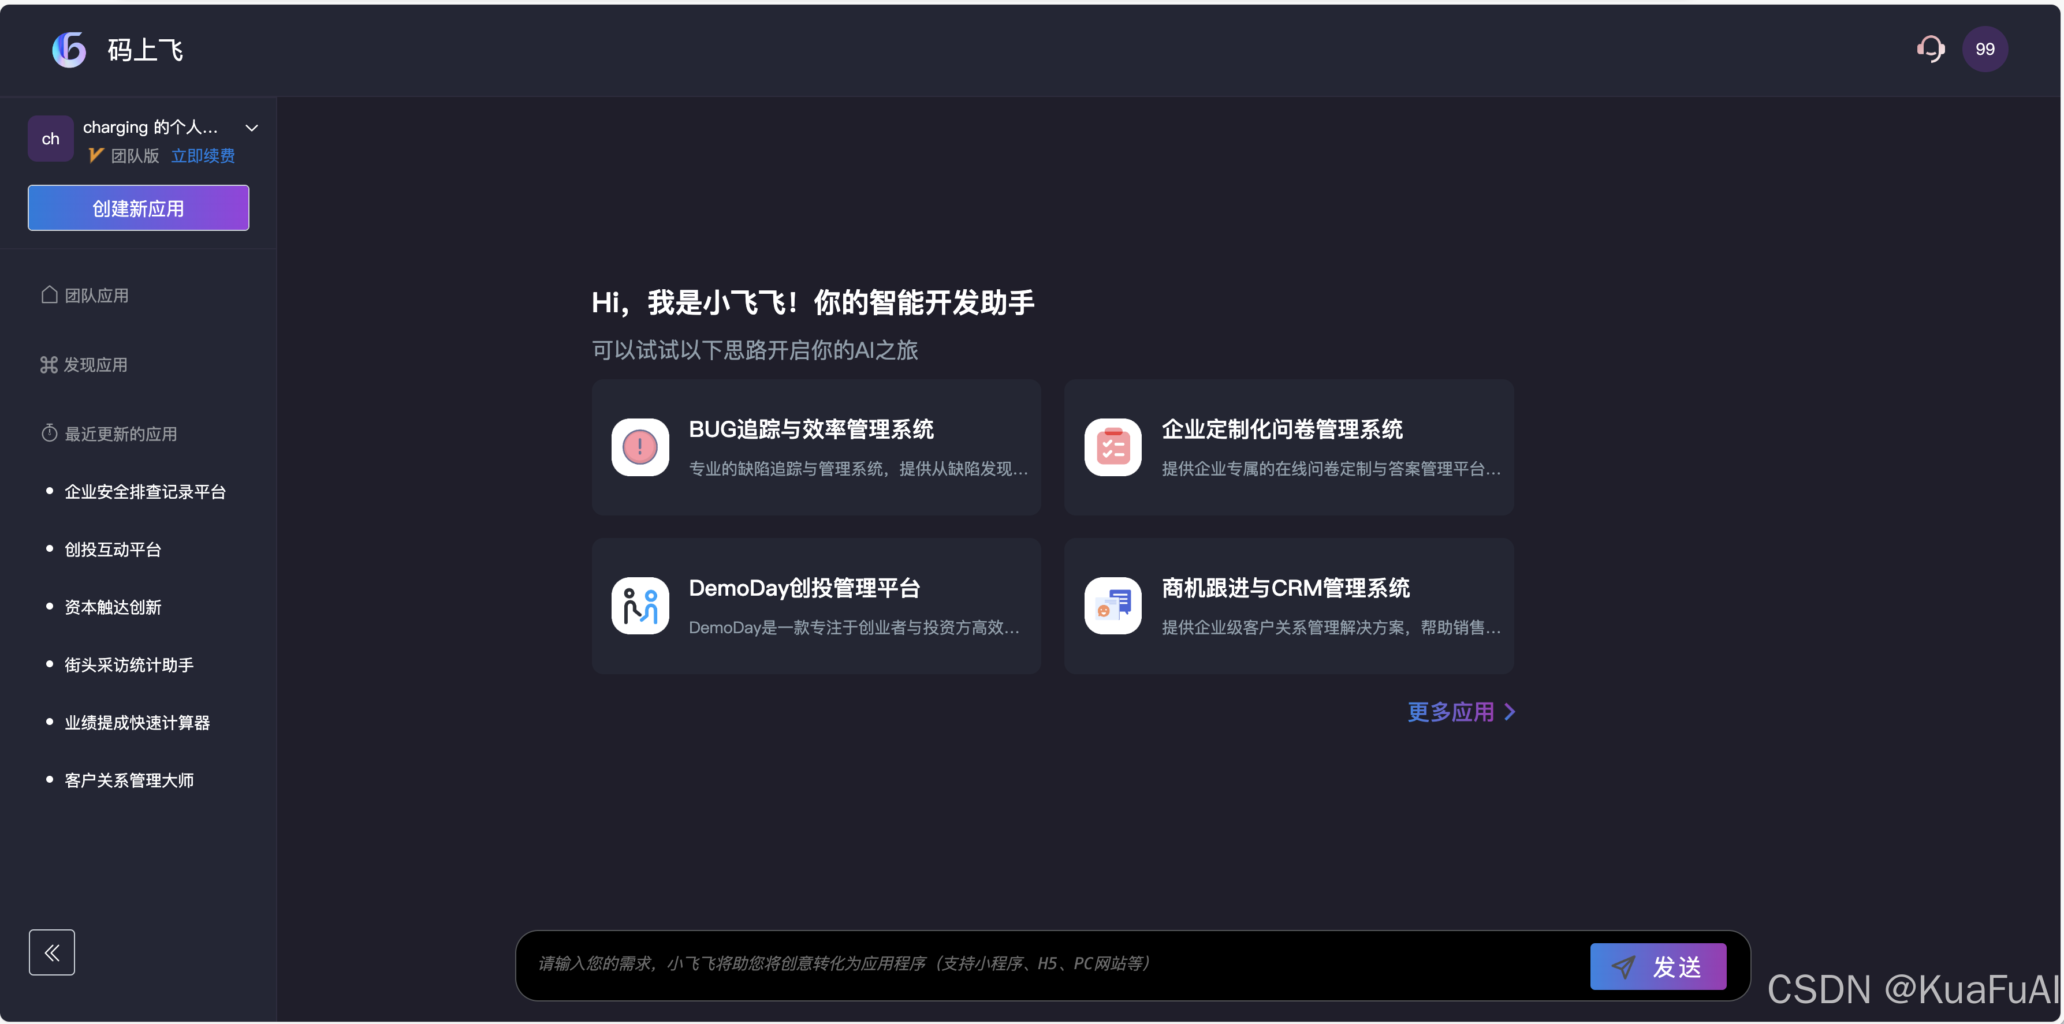This screenshot has height=1024, width=2064.
Task: Open 企业安全排查记录平台 from recent apps
Action: click(x=145, y=492)
